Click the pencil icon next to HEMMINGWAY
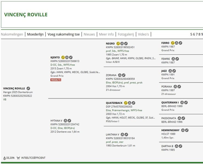The image size is (203, 164). [x=187, y=130]
